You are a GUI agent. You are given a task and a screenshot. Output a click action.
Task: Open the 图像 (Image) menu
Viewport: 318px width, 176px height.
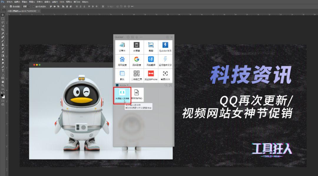click(24, 2)
